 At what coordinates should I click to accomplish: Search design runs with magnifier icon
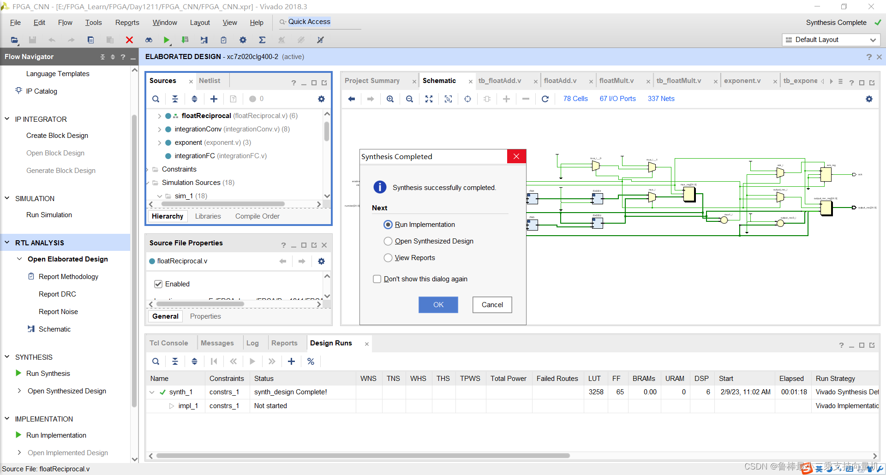[156, 361]
